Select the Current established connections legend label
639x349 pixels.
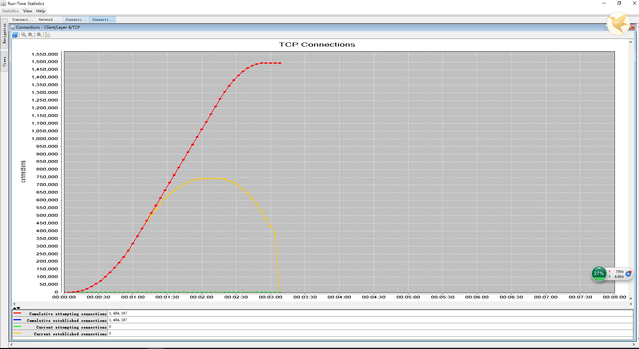click(70, 334)
